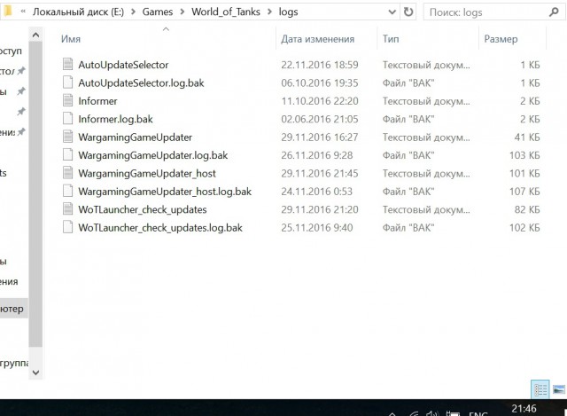The image size is (567, 416).
Task: Open the taskbar clock showing 21:46
Action: click(x=524, y=409)
